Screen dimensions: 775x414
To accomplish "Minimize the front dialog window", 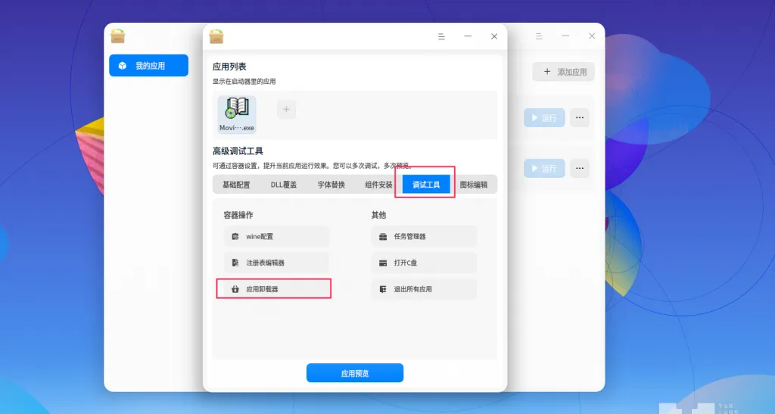I will [x=468, y=36].
